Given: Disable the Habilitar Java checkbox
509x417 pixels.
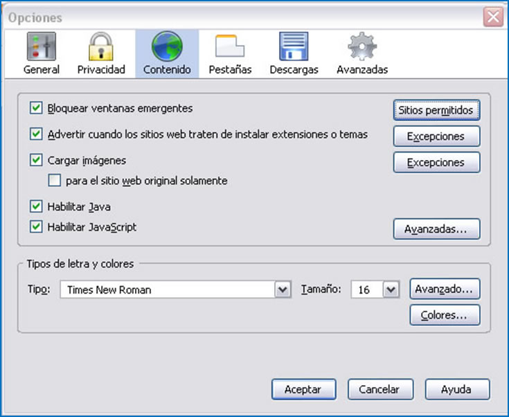Looking at the screenshot, I should click(36, 206).
